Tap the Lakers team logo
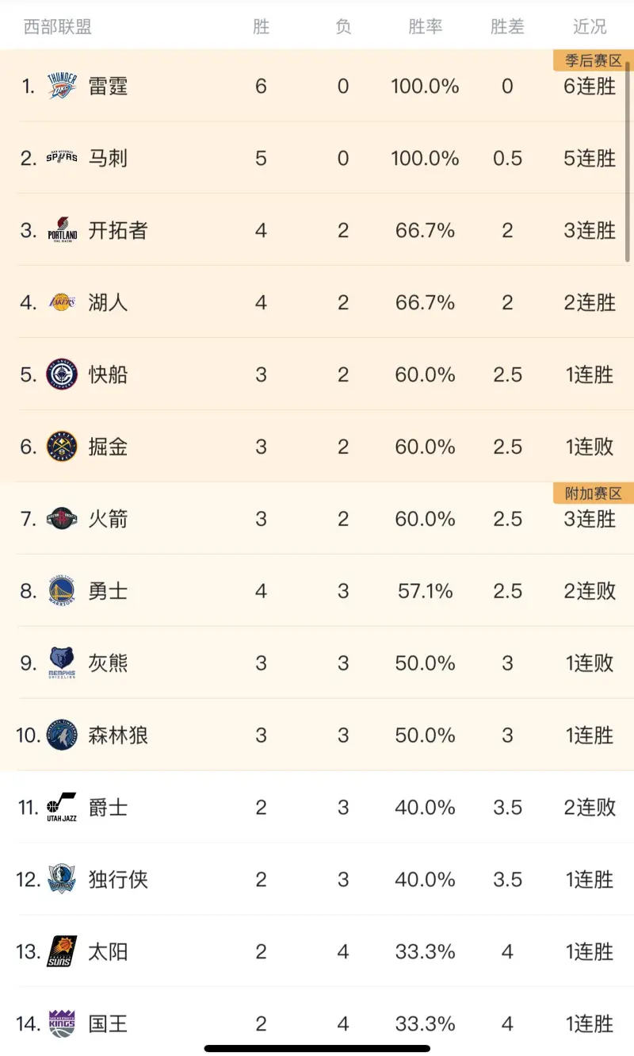Screen dimensions: 634x1056 point(62,302)
